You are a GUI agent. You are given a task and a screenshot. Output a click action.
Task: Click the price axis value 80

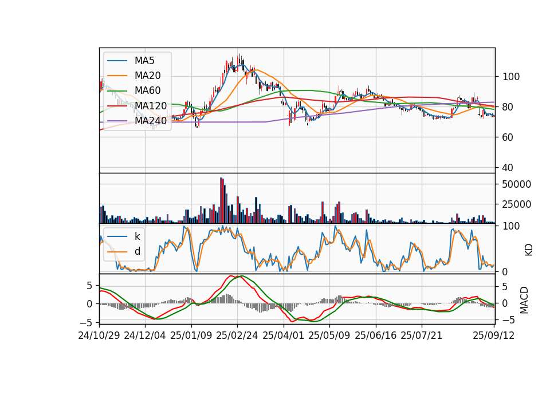pos(508,107)
